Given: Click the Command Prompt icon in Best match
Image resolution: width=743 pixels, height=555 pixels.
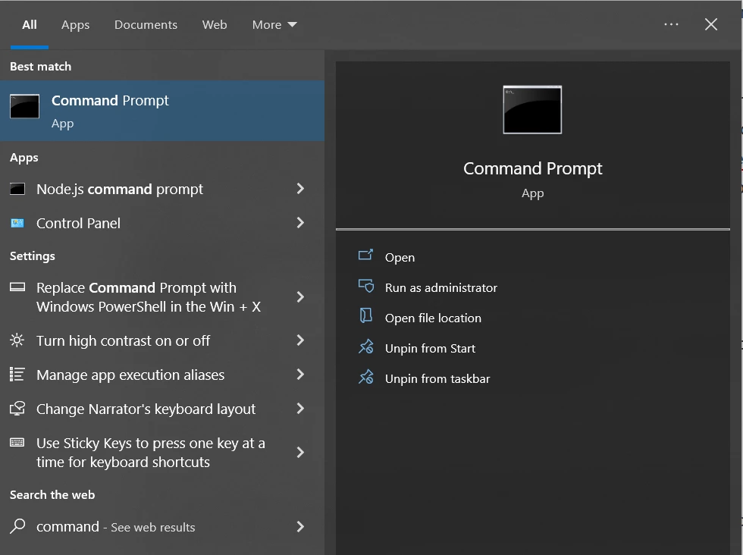Looking at the screenshot, I should [24, 107].
